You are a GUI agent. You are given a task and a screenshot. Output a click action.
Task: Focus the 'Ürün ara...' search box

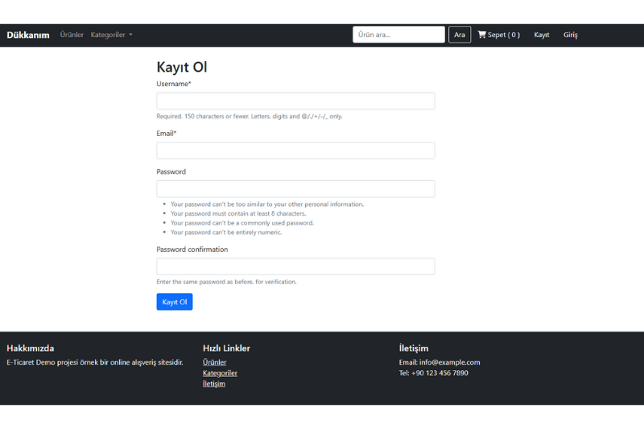click(x=398, y=35)
